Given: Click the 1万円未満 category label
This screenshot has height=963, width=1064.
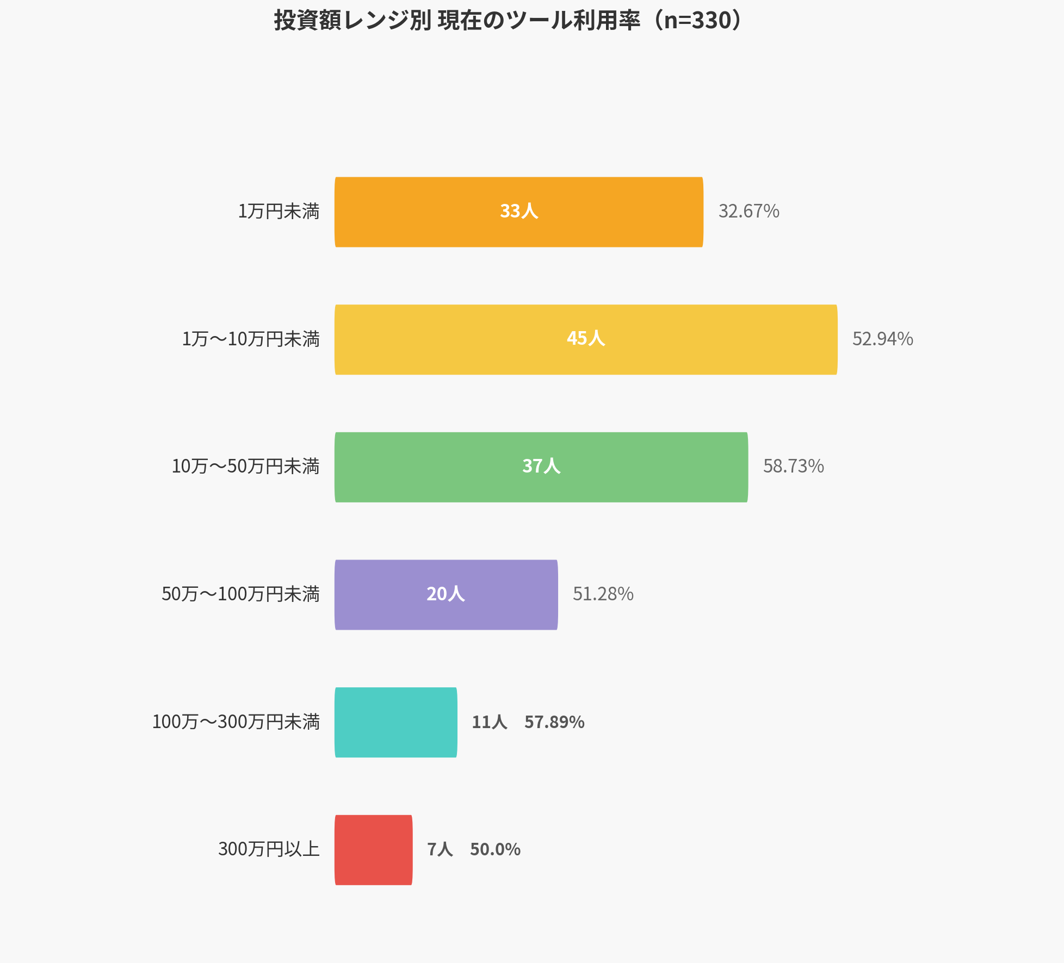Looking at the screenshot, I should click(279, 212).
